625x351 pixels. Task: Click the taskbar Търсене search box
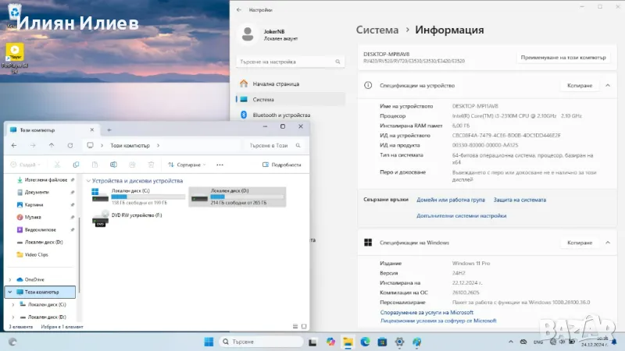[x=261, y=342]
